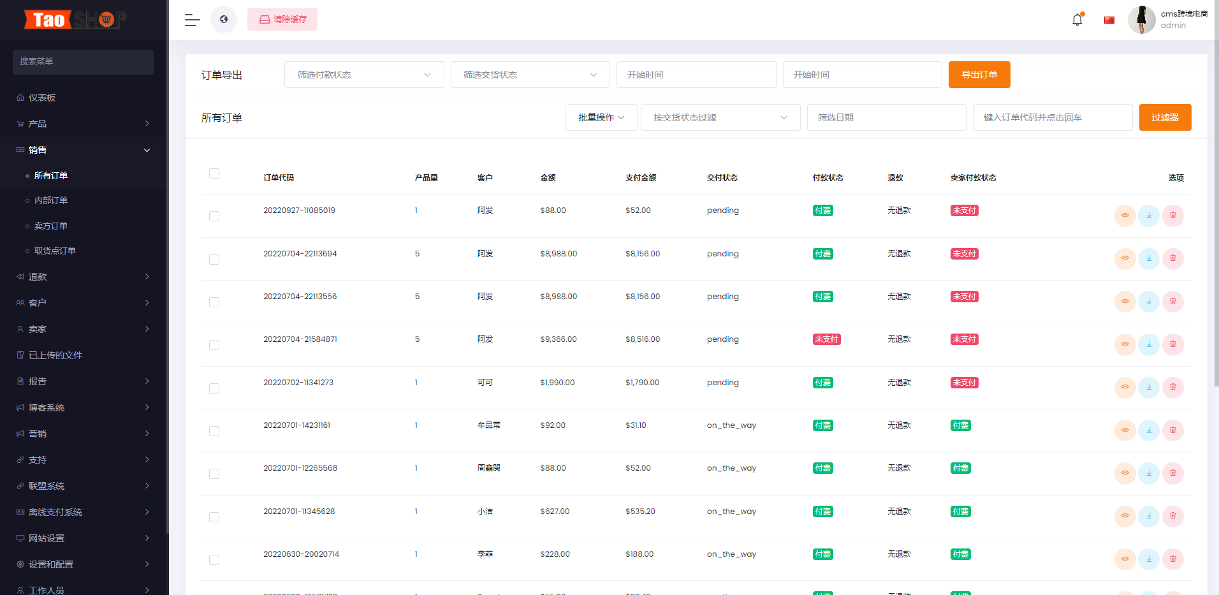Screen dimensions: 1219x595
Task: Click the China flag language selector
Action: [x=1109, y=20]
